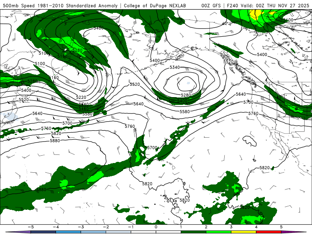Viewport: 312px width, 234px height.
Task: Click the '0' tick label on the color bar
Action: click(156, 227)
